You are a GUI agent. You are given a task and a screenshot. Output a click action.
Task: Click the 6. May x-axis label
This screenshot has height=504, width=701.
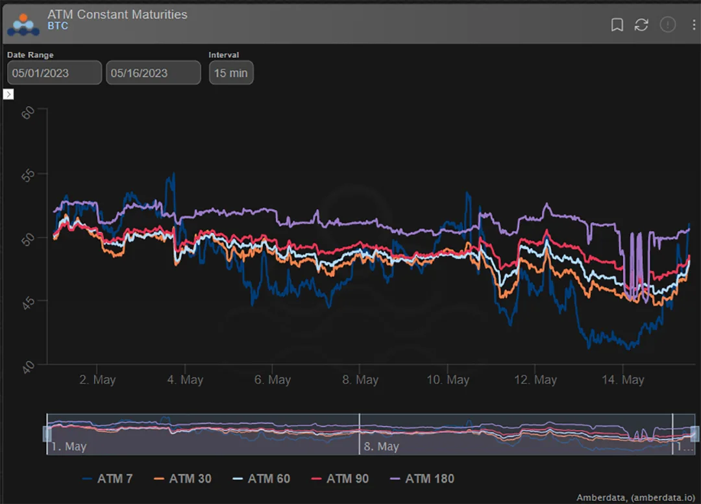(x=273, y=380)
